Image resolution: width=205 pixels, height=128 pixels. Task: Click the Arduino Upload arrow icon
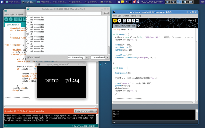click(11, 19)
